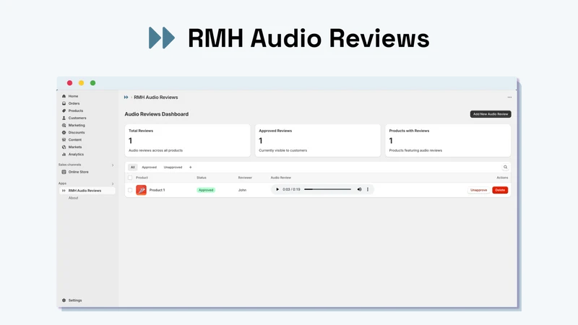
Task: Click the Content icon in sidebar
Action: (x=64, y=139)
